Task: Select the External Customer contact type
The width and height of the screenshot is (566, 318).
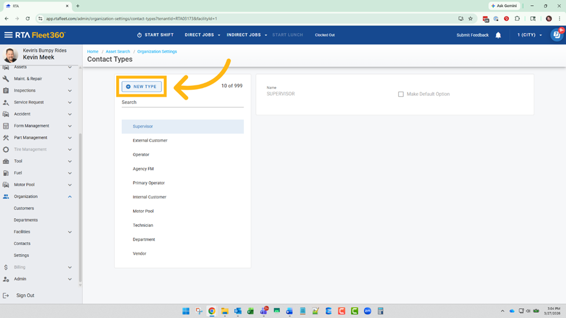Action: (x=150, y=140)
